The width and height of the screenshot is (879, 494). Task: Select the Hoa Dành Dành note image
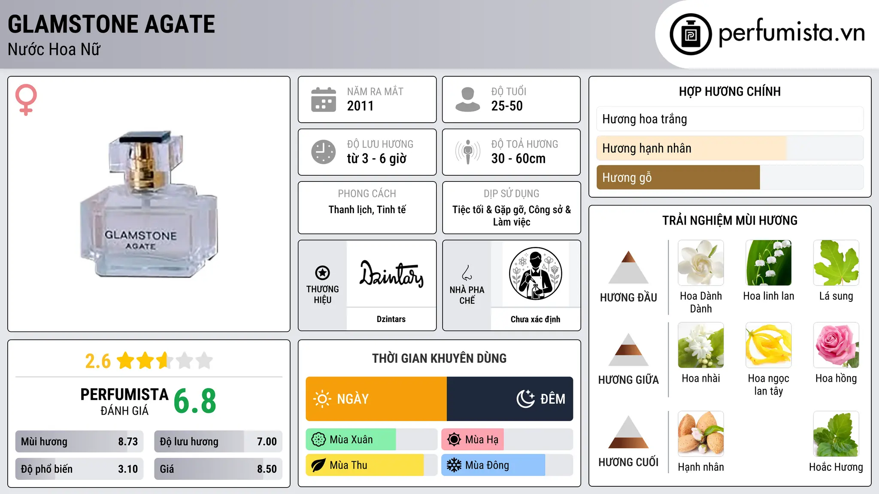coord(701,263)
